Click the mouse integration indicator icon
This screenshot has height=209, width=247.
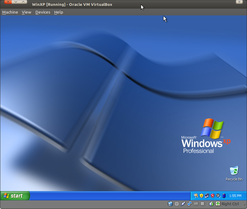(211, 204)
